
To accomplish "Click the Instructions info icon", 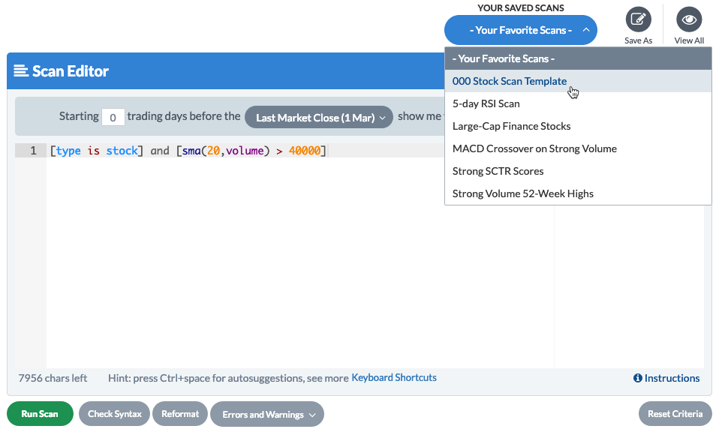I will pyautogui.click(x=637, y=378).
